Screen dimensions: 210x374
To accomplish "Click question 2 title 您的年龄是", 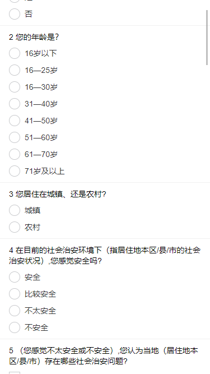I will [x=34, y=37].
